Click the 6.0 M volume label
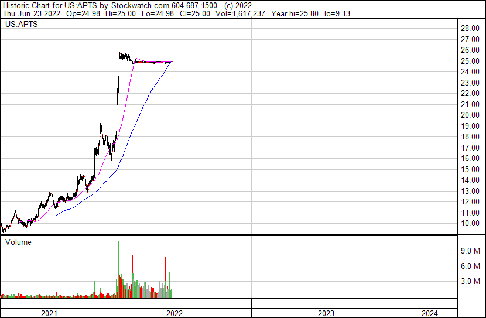 [x=470, y=266]
